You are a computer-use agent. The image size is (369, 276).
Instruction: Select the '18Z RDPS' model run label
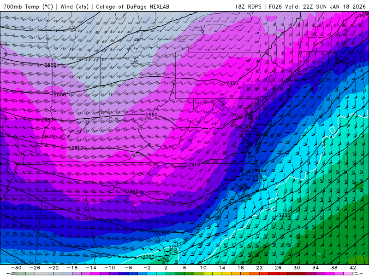248,6
